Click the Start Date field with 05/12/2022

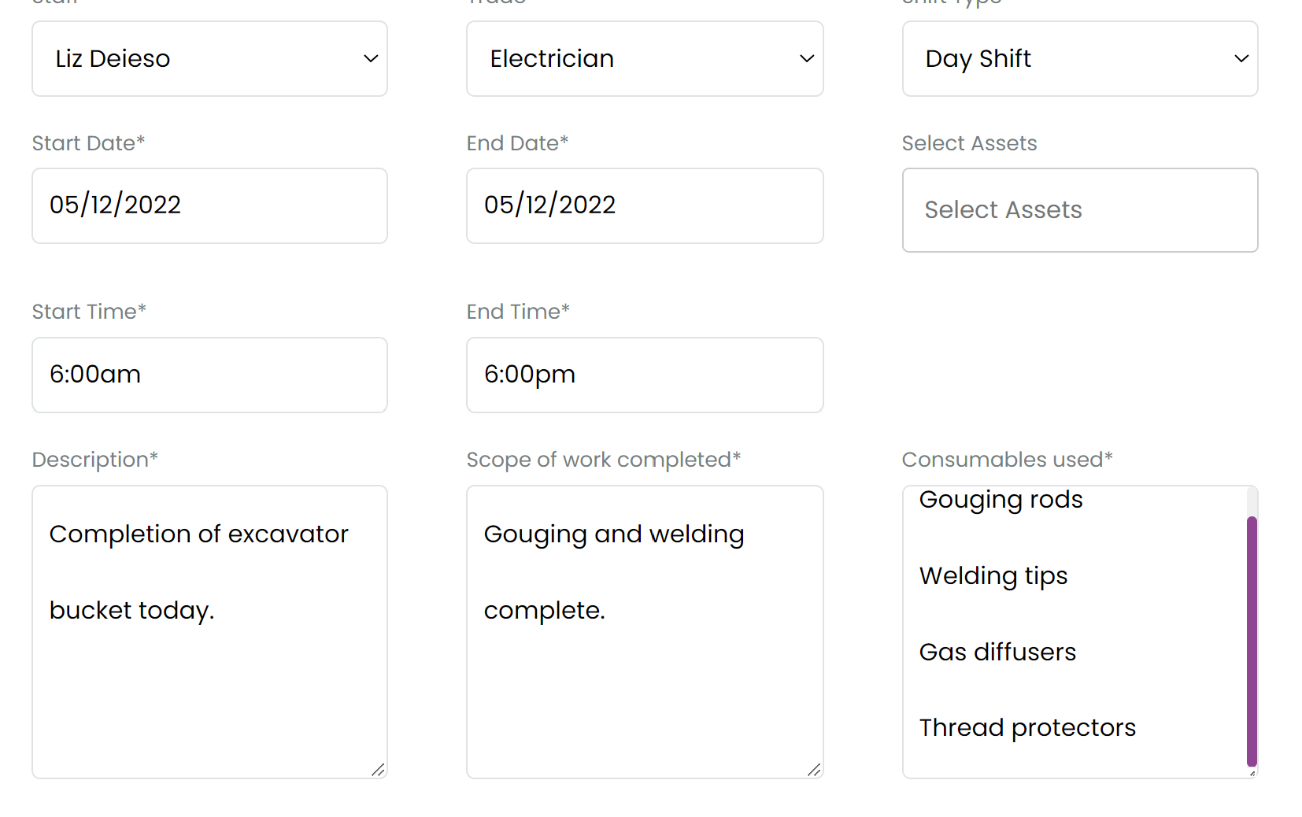click(209, 205)
